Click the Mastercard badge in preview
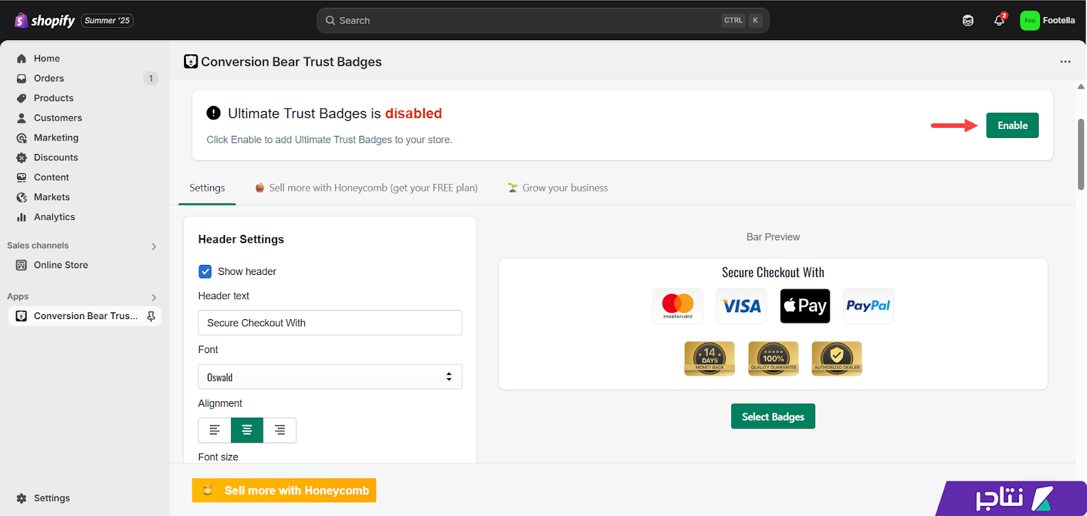The height and width of the screenshot is (516, 1087). point(678,306)
